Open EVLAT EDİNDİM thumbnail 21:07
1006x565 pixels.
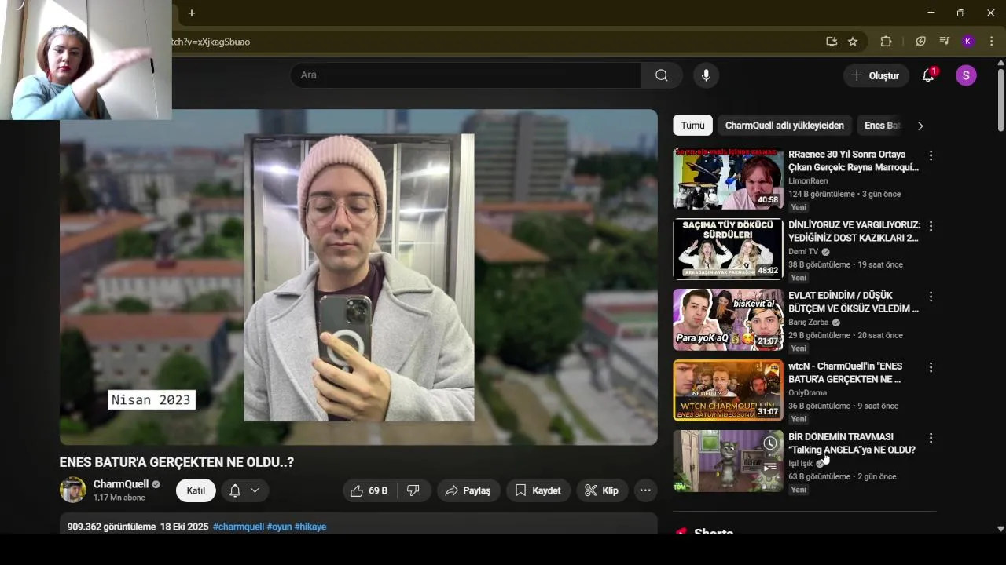point(728,320)
